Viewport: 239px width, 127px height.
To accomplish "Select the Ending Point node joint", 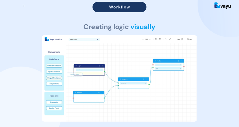I will pyautogui.click(x=54, y=108).
